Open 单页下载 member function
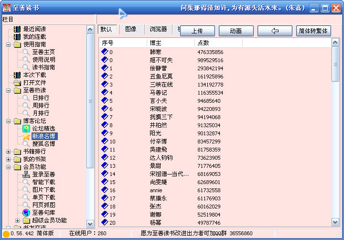The image size is (344, 240). [43, 197]
